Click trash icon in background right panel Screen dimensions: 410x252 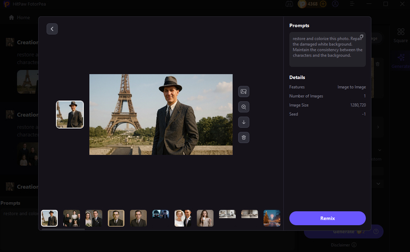point(378,64)
